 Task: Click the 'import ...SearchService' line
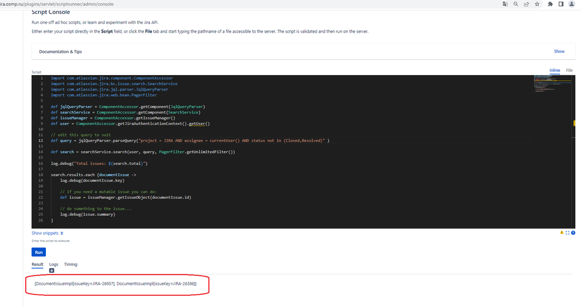coord(114,84)
